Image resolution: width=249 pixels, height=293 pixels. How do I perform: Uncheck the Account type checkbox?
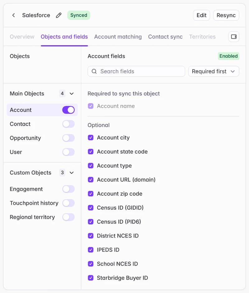(x=91, y=166)
